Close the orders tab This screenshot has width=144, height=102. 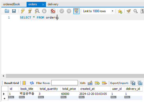click(43, 5)
